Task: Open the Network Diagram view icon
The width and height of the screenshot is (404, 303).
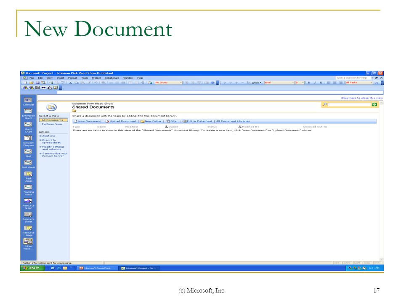Action: pyautogui.click(x=28, y=138)
